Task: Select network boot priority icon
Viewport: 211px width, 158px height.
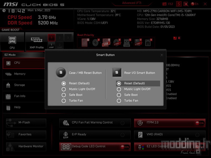Action: 148,43
